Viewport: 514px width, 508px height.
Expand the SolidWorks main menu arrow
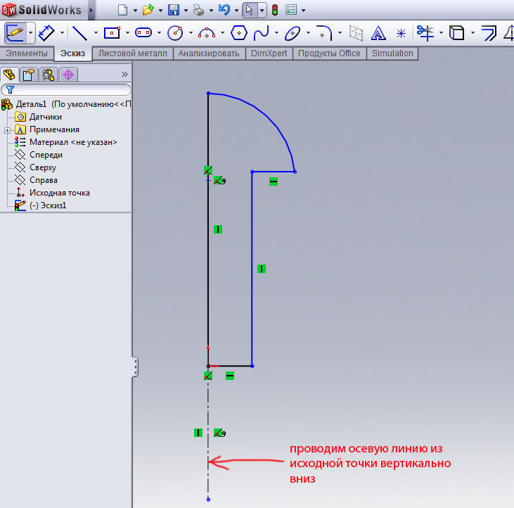(91, 10)
